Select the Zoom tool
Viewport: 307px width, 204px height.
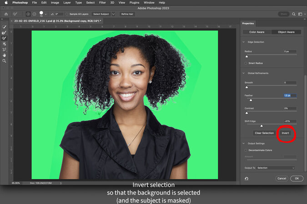(x=5, y=61)
